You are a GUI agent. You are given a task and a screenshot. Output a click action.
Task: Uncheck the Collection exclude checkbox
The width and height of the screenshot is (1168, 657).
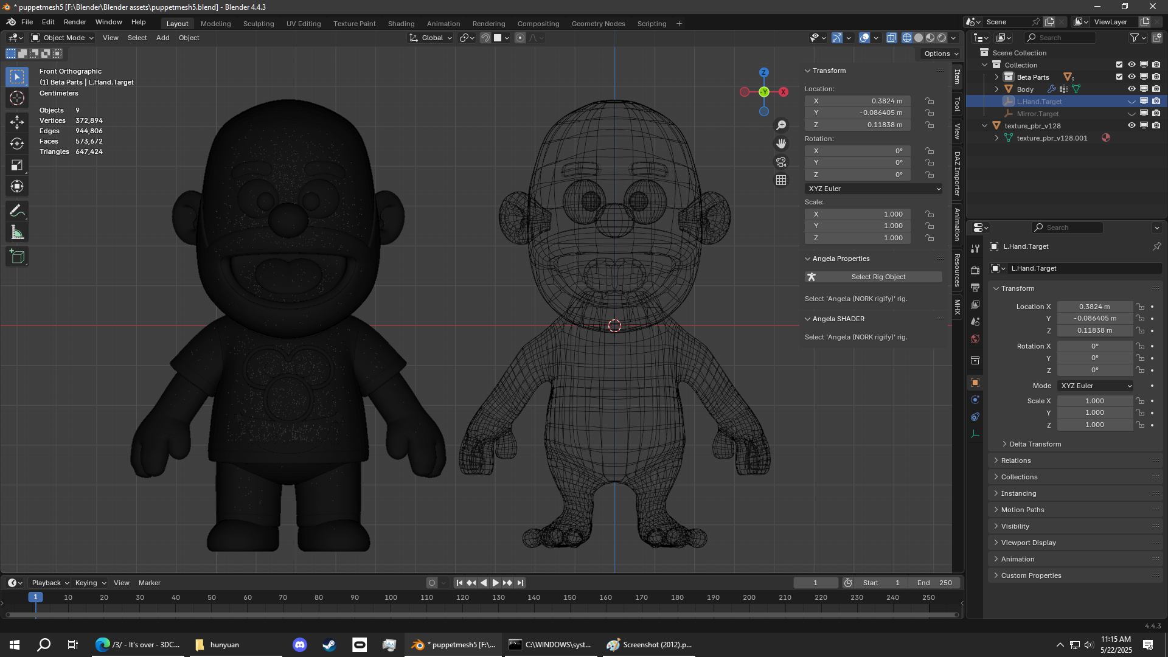coord(1119,64)
